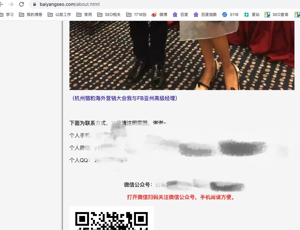Expand the 我的博客 bookmark folder
300x230 pixels.
31,15
